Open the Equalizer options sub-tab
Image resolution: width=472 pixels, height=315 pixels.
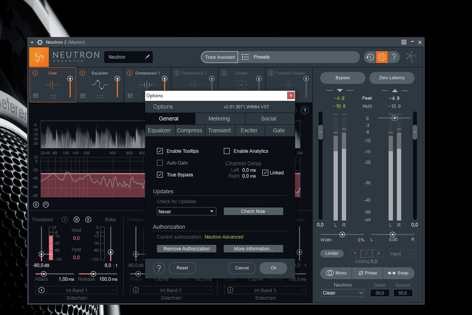tap(159, 130)
